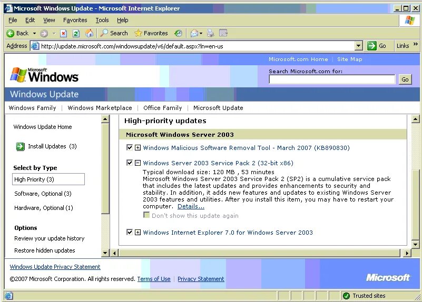
Task: Open Review your update history
Action: [49, 238]
